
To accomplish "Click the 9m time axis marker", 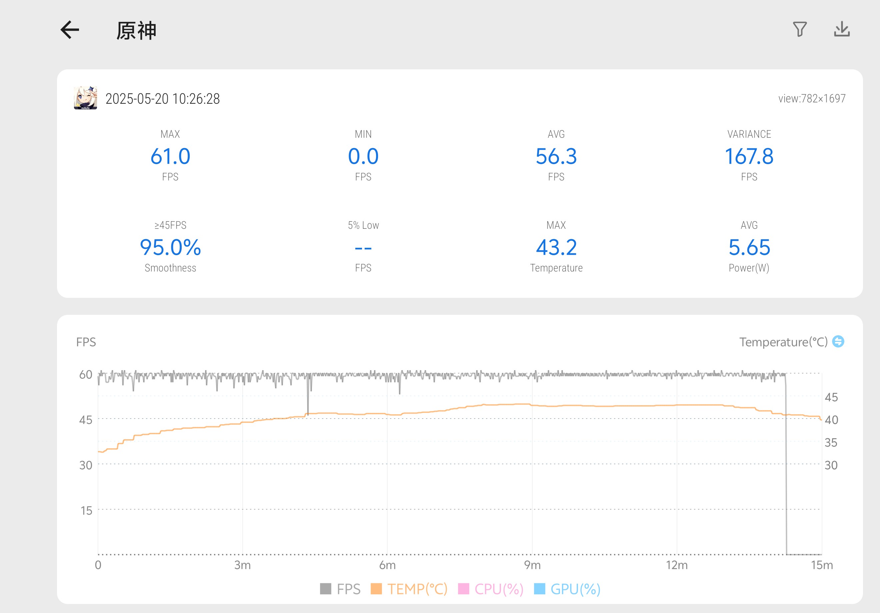I will [x=532, y=565].
